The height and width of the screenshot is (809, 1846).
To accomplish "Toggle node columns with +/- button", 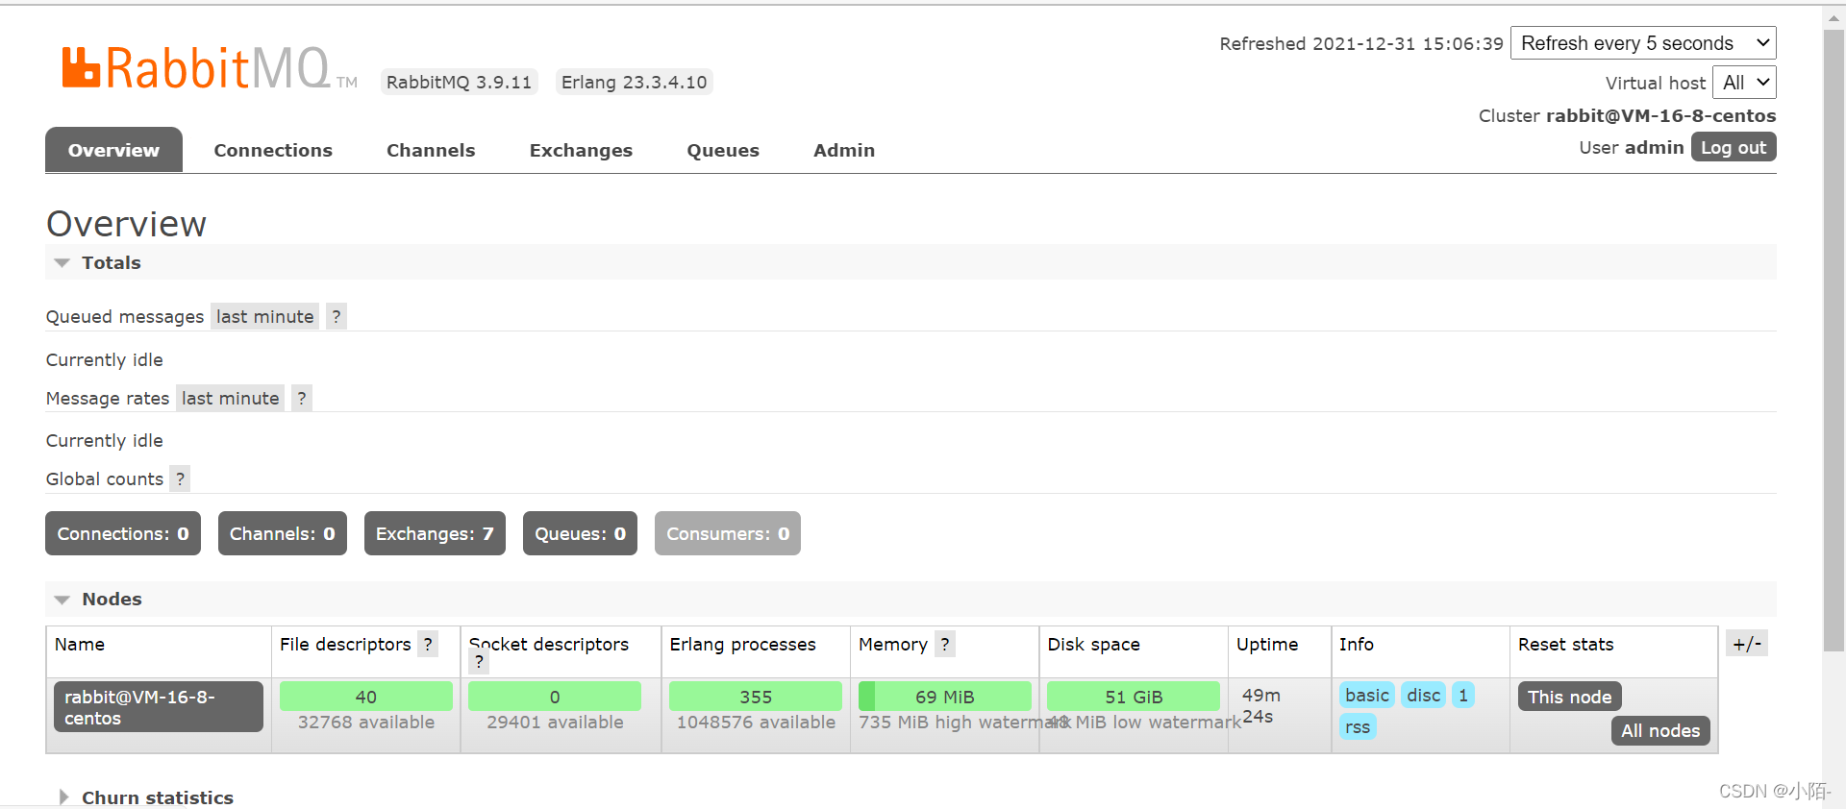I will point(1747,644).
